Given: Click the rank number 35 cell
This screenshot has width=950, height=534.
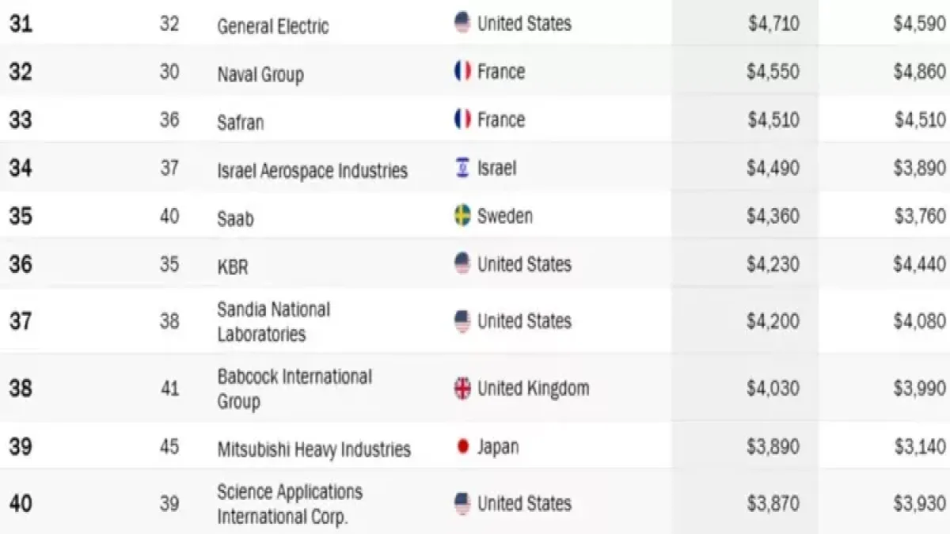Looking at the screenshot, I should [21, 216].
